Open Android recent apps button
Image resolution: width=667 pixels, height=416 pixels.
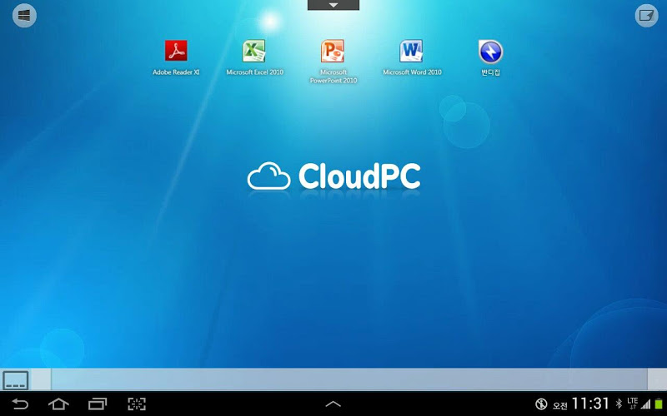[98, 404]
